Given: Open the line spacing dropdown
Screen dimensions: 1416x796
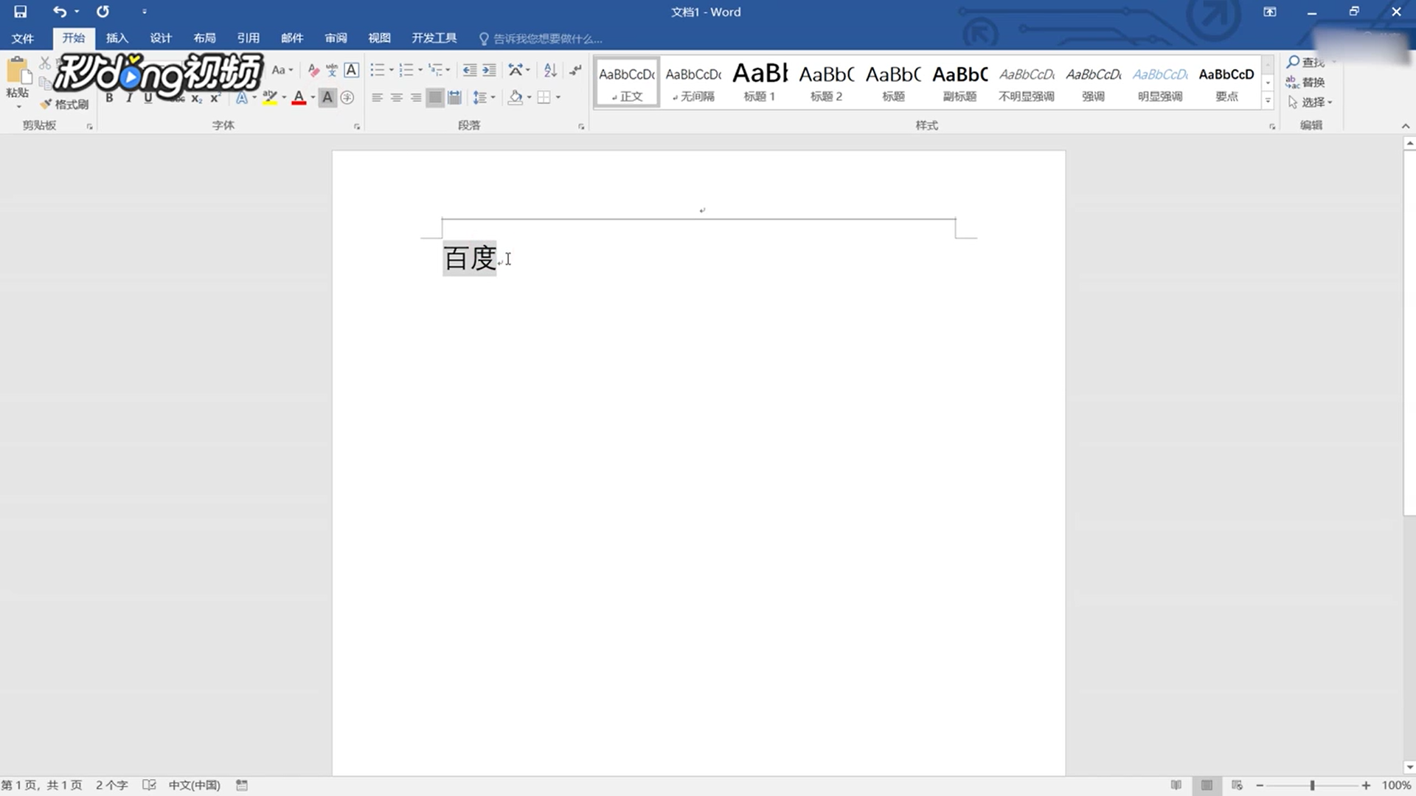Looking at the screenshot, I should click(483, 97).
